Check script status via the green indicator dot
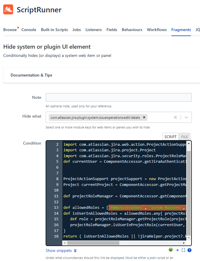200x261 pixels. coord(170,250)
